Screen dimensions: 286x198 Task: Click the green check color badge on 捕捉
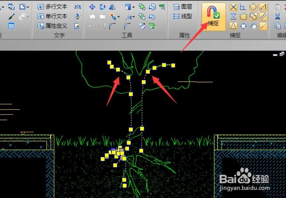(217, 15)
